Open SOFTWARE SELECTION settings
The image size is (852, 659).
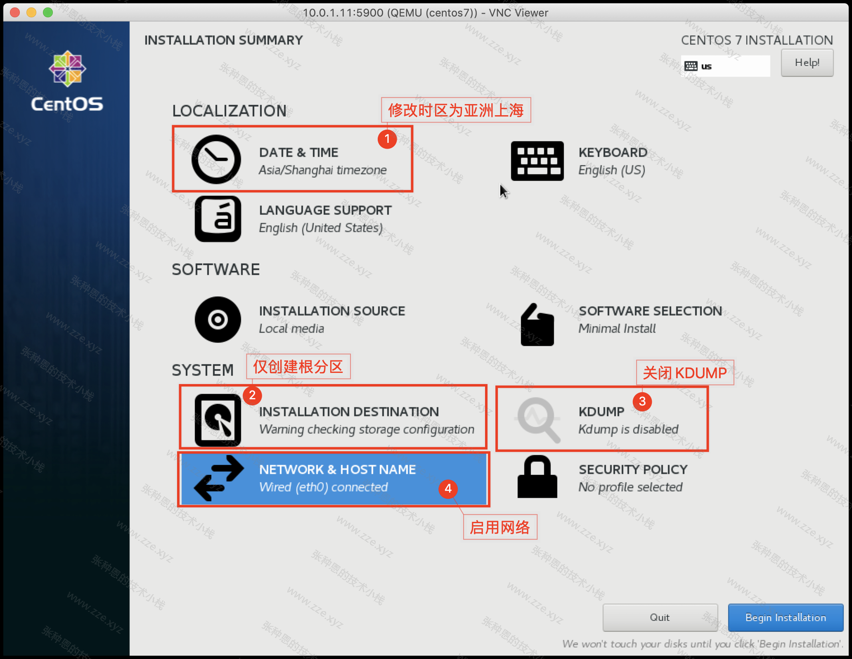[650, 311]
